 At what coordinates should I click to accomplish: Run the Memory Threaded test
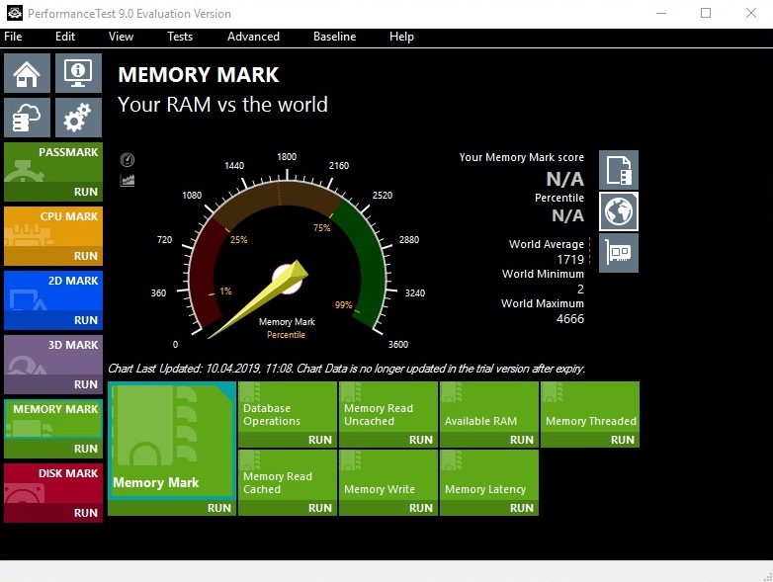[590, 440]
